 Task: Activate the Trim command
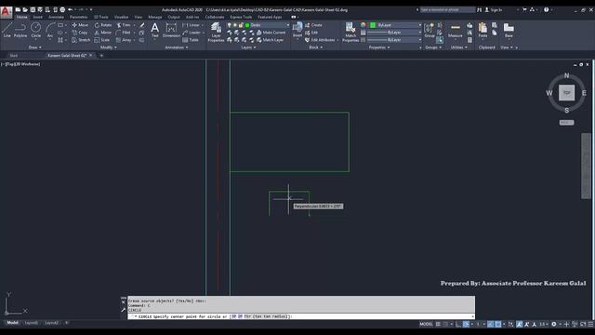[124, 25]
